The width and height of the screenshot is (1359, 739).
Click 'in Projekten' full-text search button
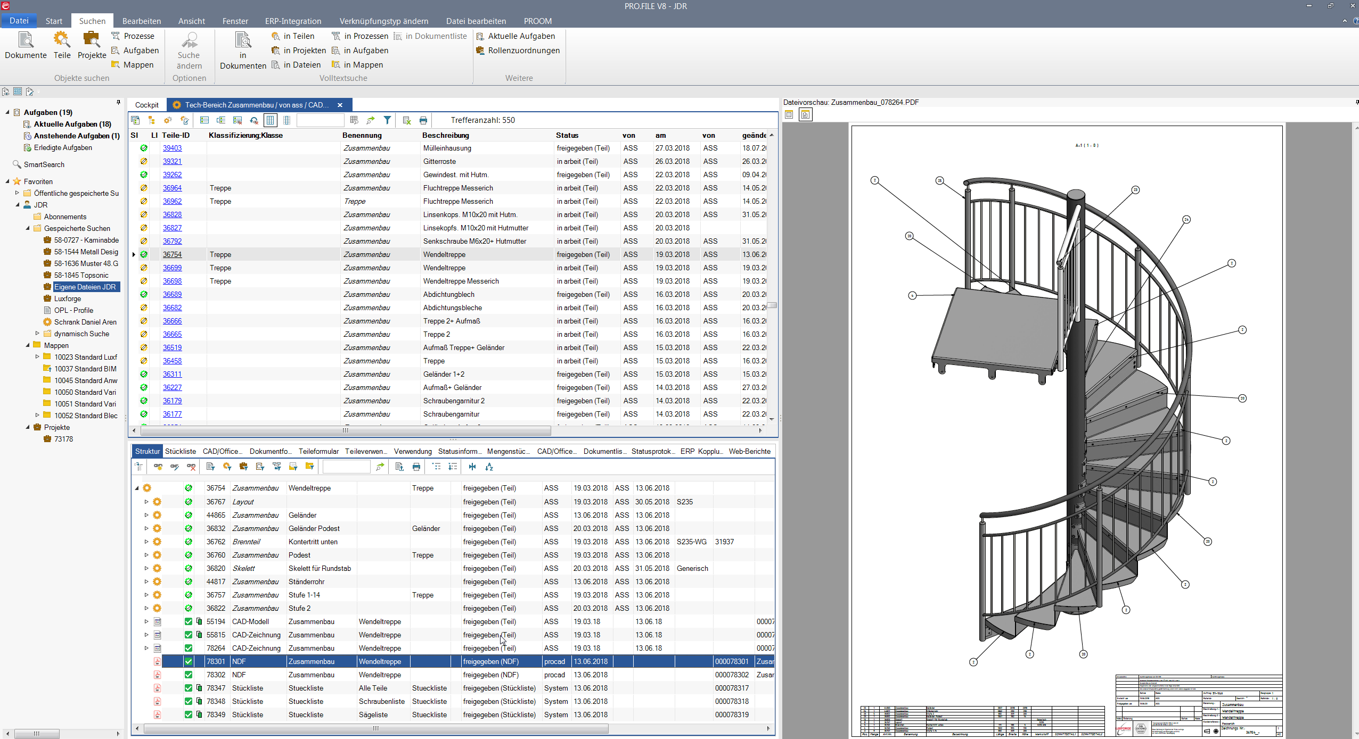click(298, 51)
